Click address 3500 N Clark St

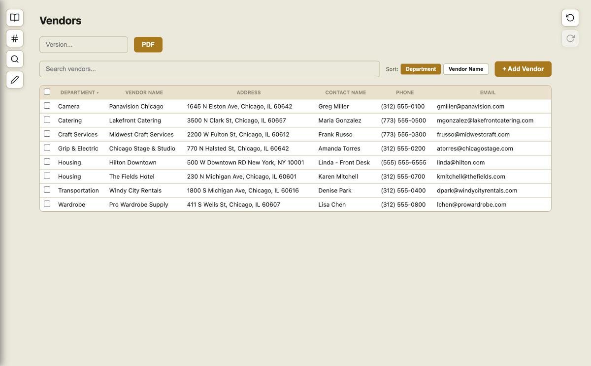click(236, 121)
